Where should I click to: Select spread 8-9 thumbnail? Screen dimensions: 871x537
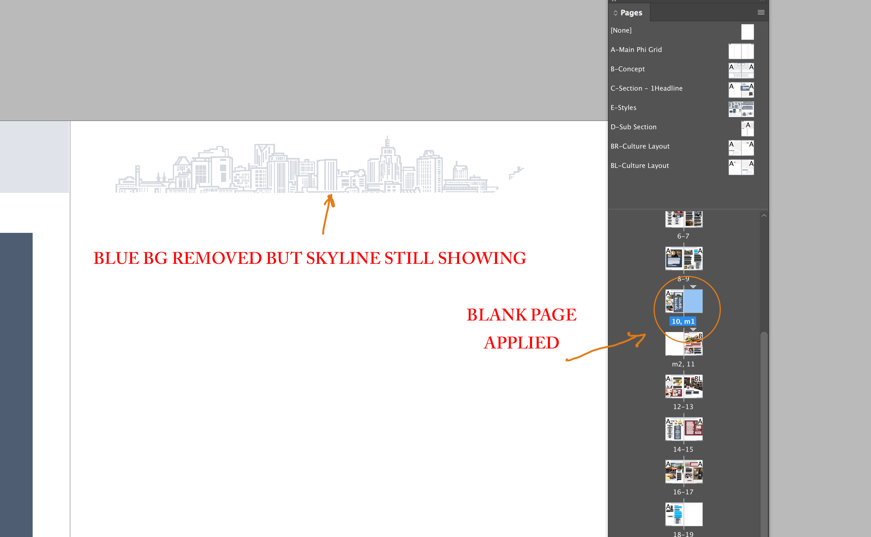684,259
